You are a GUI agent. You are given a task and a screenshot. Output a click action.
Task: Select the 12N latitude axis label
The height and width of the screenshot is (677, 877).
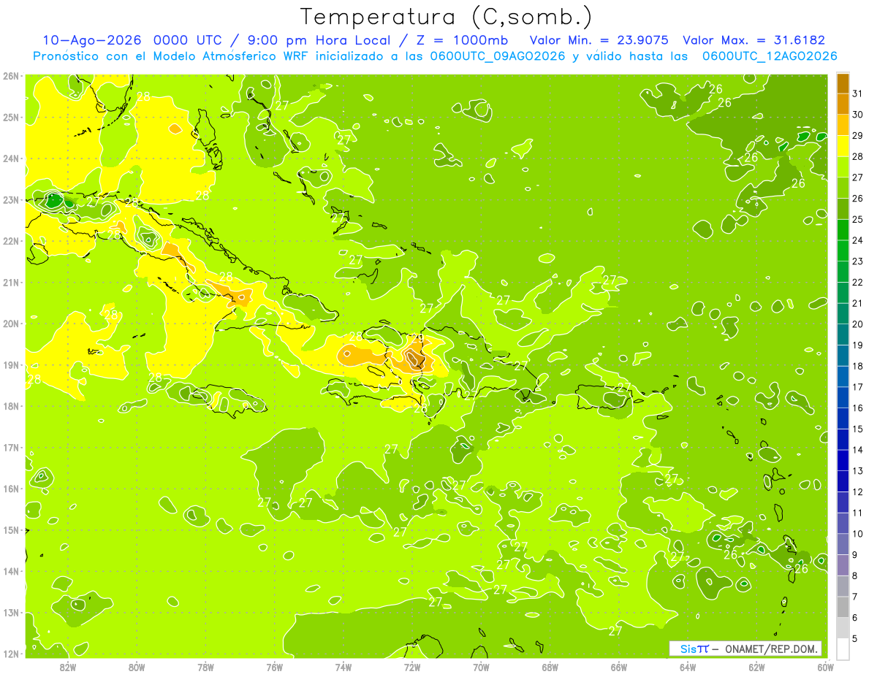coord(10,654)
